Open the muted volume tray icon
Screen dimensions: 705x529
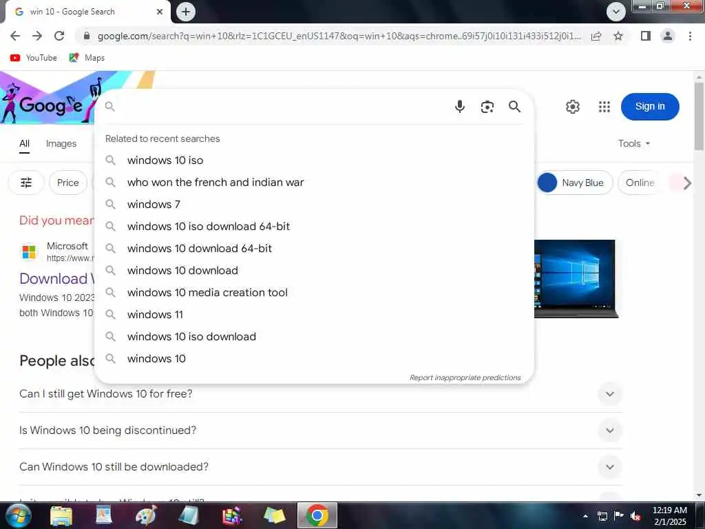[635, 516]
